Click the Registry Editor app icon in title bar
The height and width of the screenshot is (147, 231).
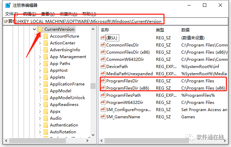point(8,5)
